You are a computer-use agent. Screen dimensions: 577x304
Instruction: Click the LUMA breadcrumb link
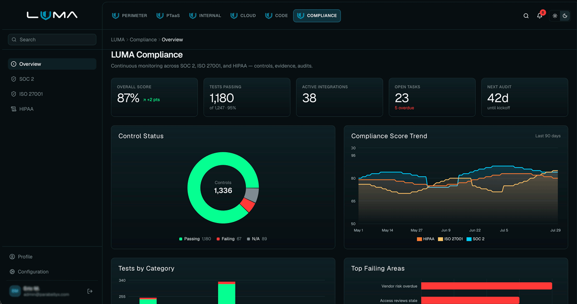(118, 39)
